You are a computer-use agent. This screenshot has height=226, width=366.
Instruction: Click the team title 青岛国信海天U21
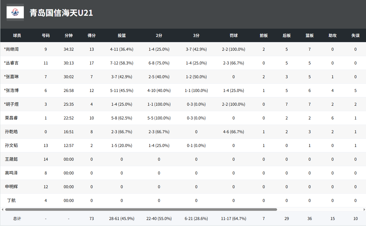click(61, 13)
